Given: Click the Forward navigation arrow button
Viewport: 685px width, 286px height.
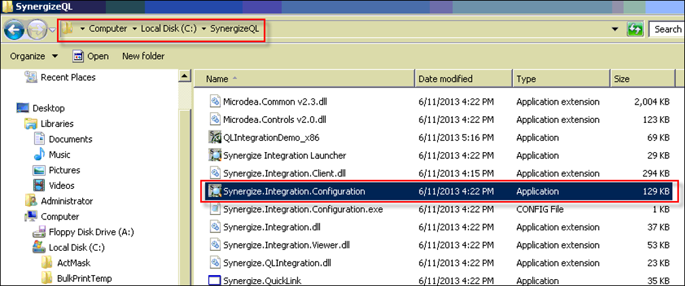Looking at the screenshot, I should pyautogui.click(x=36, y=30).
